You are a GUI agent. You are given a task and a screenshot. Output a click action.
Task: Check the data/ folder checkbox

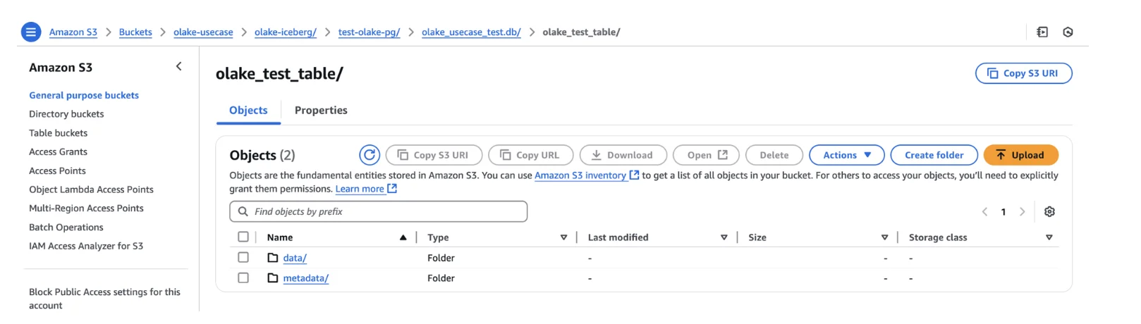[x=243, y=258]
